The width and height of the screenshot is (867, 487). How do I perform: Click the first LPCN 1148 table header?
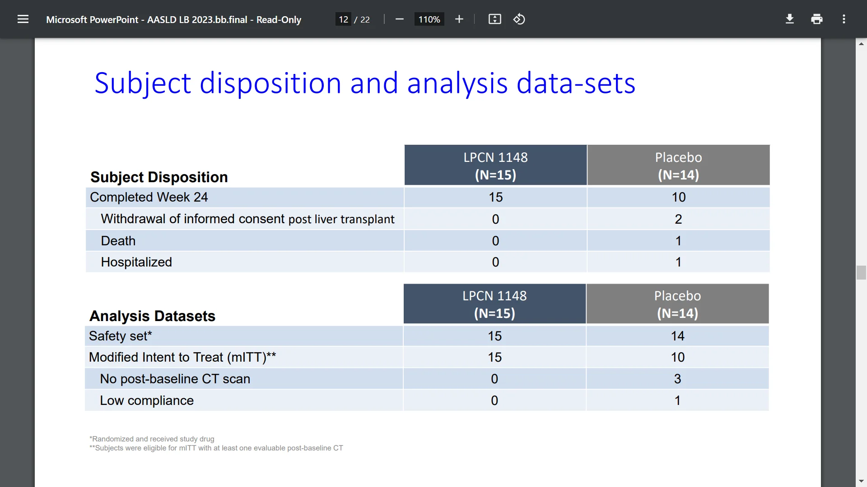click(x=495, y=165)
